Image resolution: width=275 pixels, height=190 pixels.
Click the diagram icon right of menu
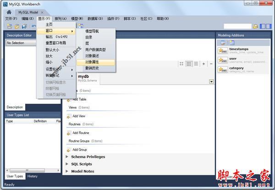click(81, 26)
